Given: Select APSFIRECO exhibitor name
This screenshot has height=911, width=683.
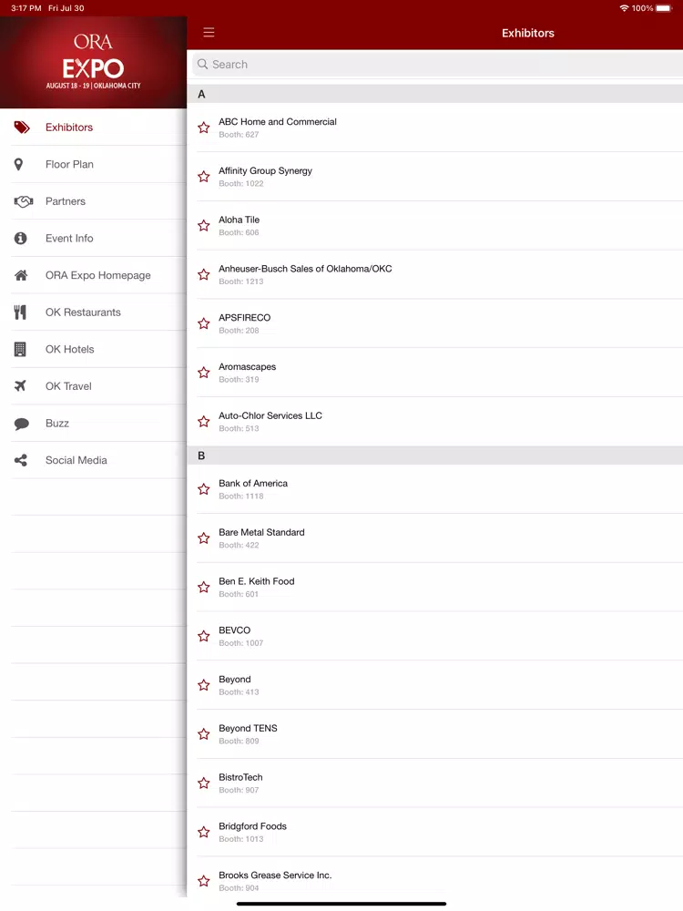Looking at the screenshot, I should pos(244,318).
